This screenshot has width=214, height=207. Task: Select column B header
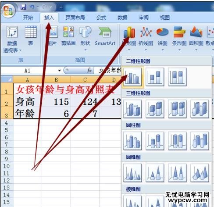click(56, 80)
